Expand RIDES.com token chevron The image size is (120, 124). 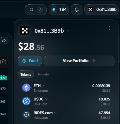tap(55, 113)
